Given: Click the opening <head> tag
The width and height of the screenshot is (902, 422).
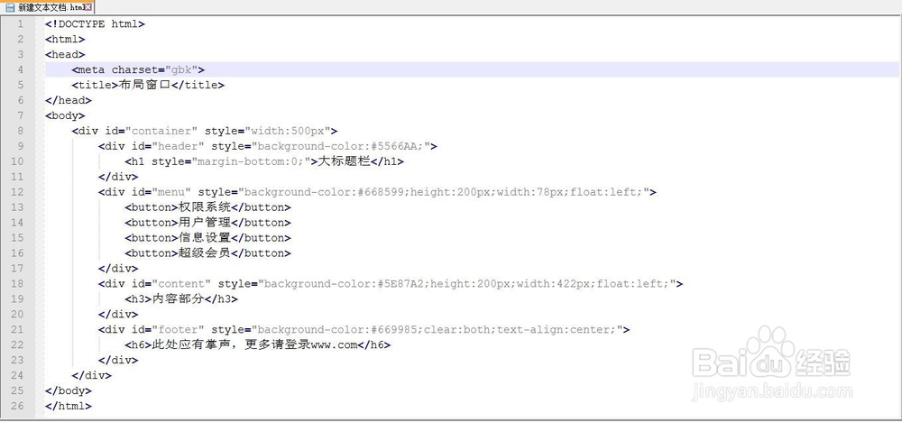Looking at the screenshot, I should 65,55.
